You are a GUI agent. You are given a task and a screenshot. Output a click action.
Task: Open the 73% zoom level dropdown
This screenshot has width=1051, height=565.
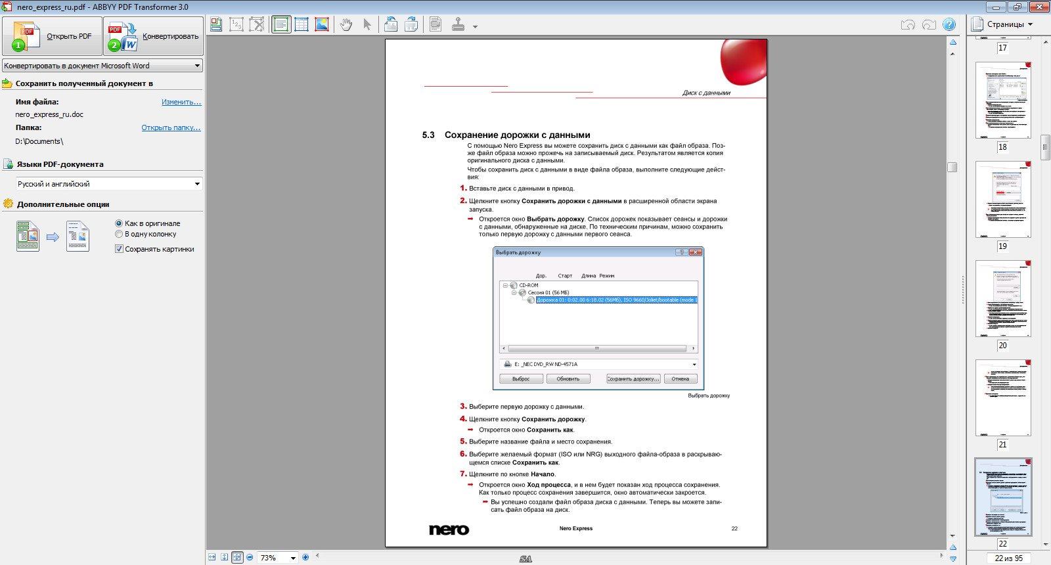point(293,558)
